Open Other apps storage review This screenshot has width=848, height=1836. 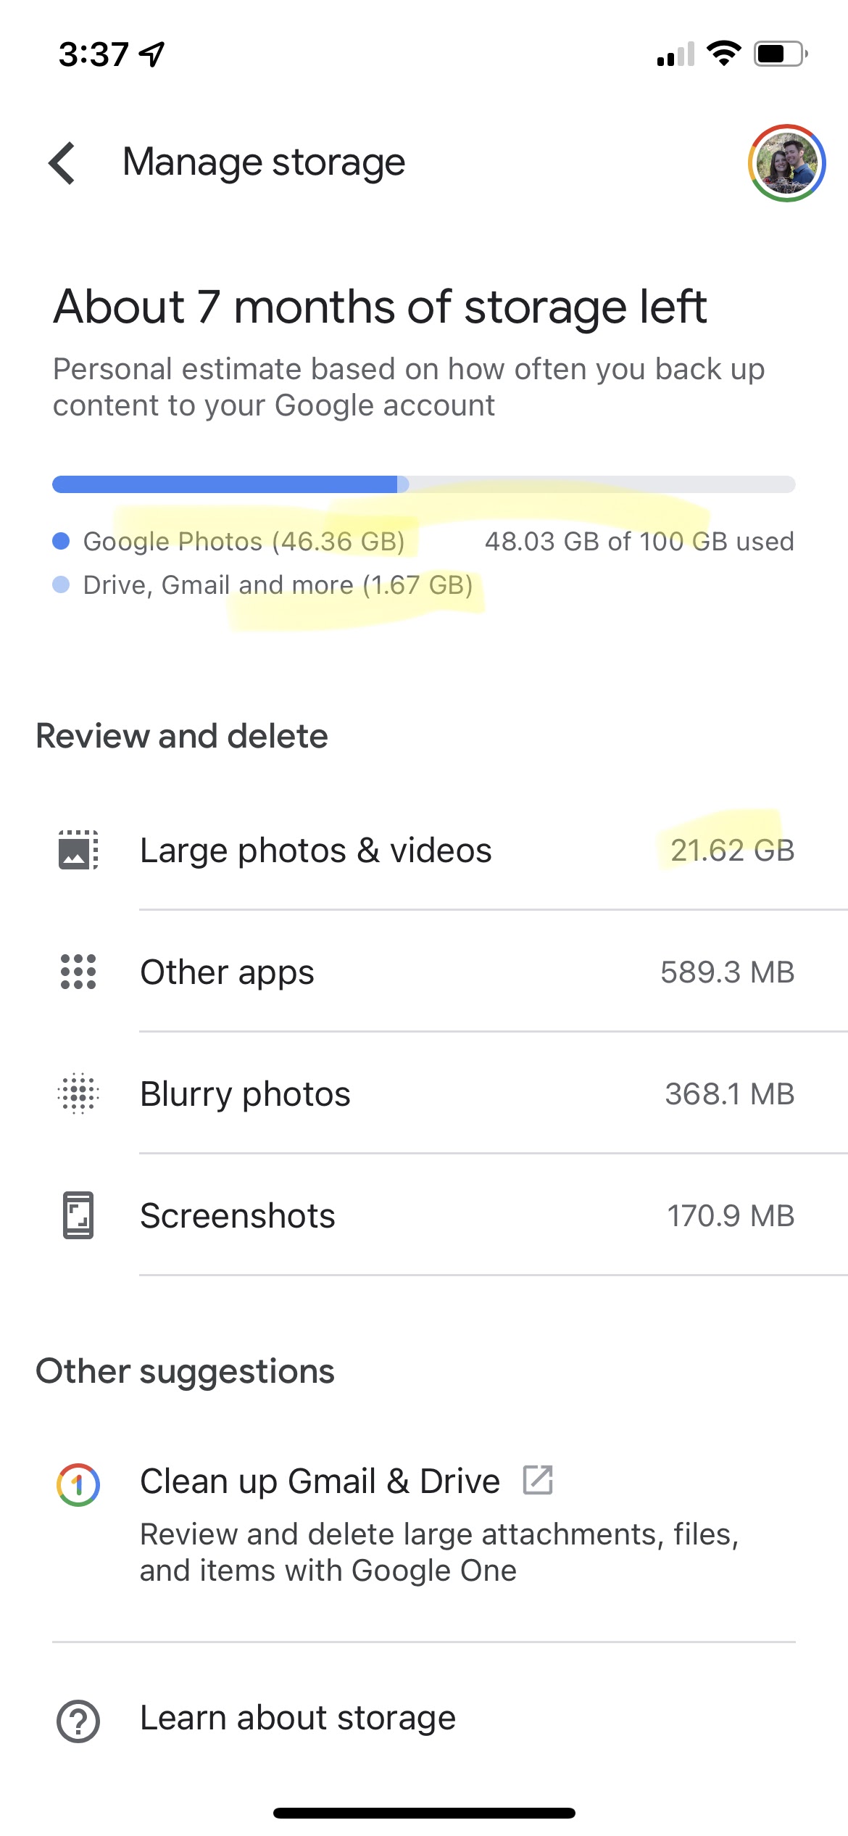(424, 972)
